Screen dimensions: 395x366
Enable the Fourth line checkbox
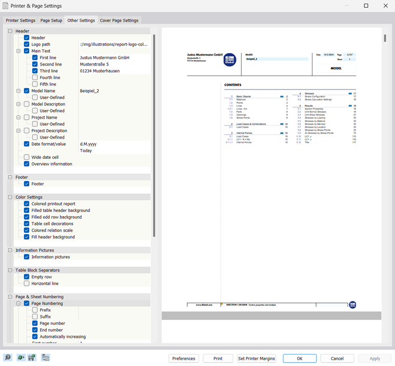click(x=35, y=78)
